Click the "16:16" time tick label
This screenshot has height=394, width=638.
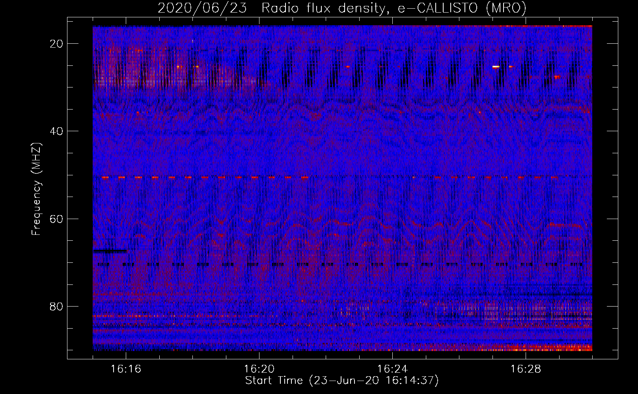pos(126,369)
